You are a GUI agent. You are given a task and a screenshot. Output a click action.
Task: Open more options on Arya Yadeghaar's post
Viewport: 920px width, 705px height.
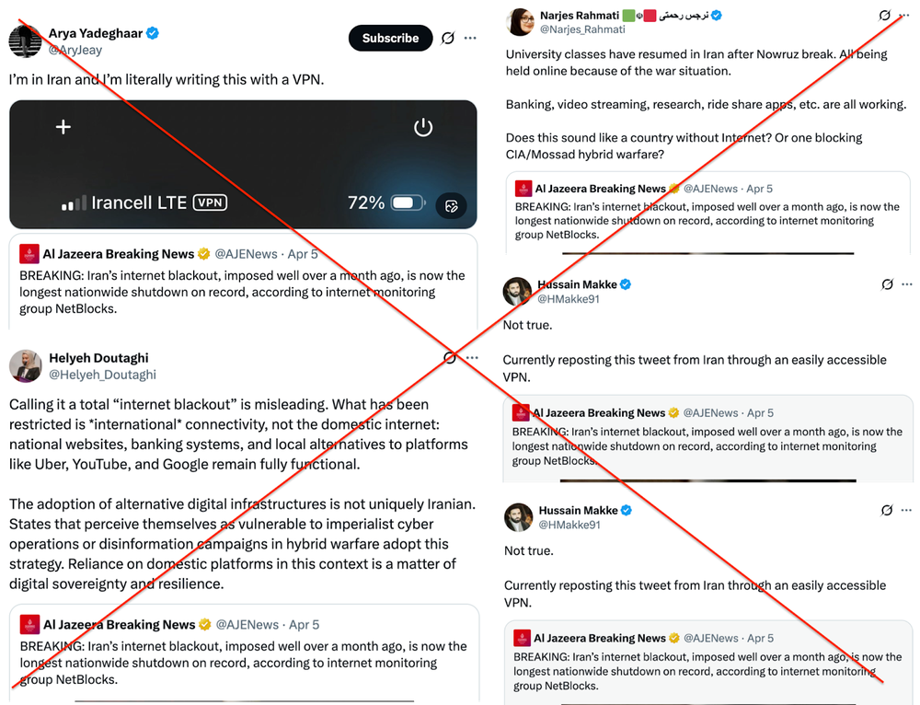[471, 38]
